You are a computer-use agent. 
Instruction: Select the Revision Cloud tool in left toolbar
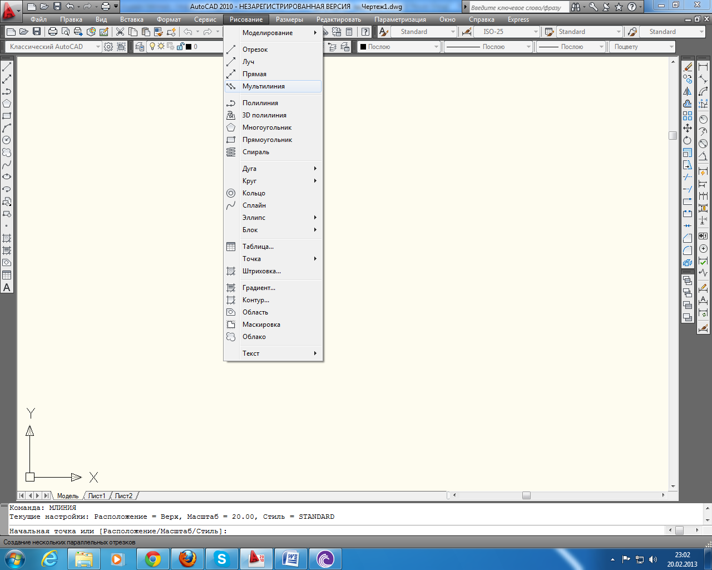pos(7,153)
